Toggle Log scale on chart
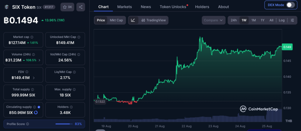 pos(282,20)
